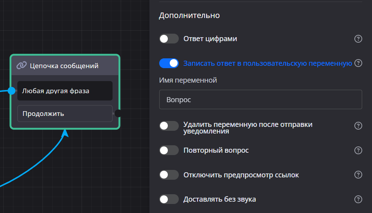Click the black output connector next to 'Продолжить'

(118, 114)
